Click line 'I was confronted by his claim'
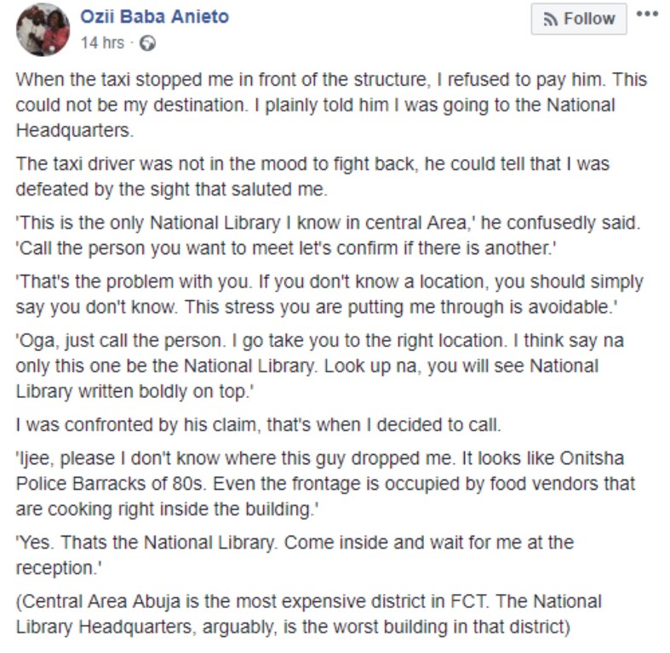This screenshot has width=670, height=653. 258,424
